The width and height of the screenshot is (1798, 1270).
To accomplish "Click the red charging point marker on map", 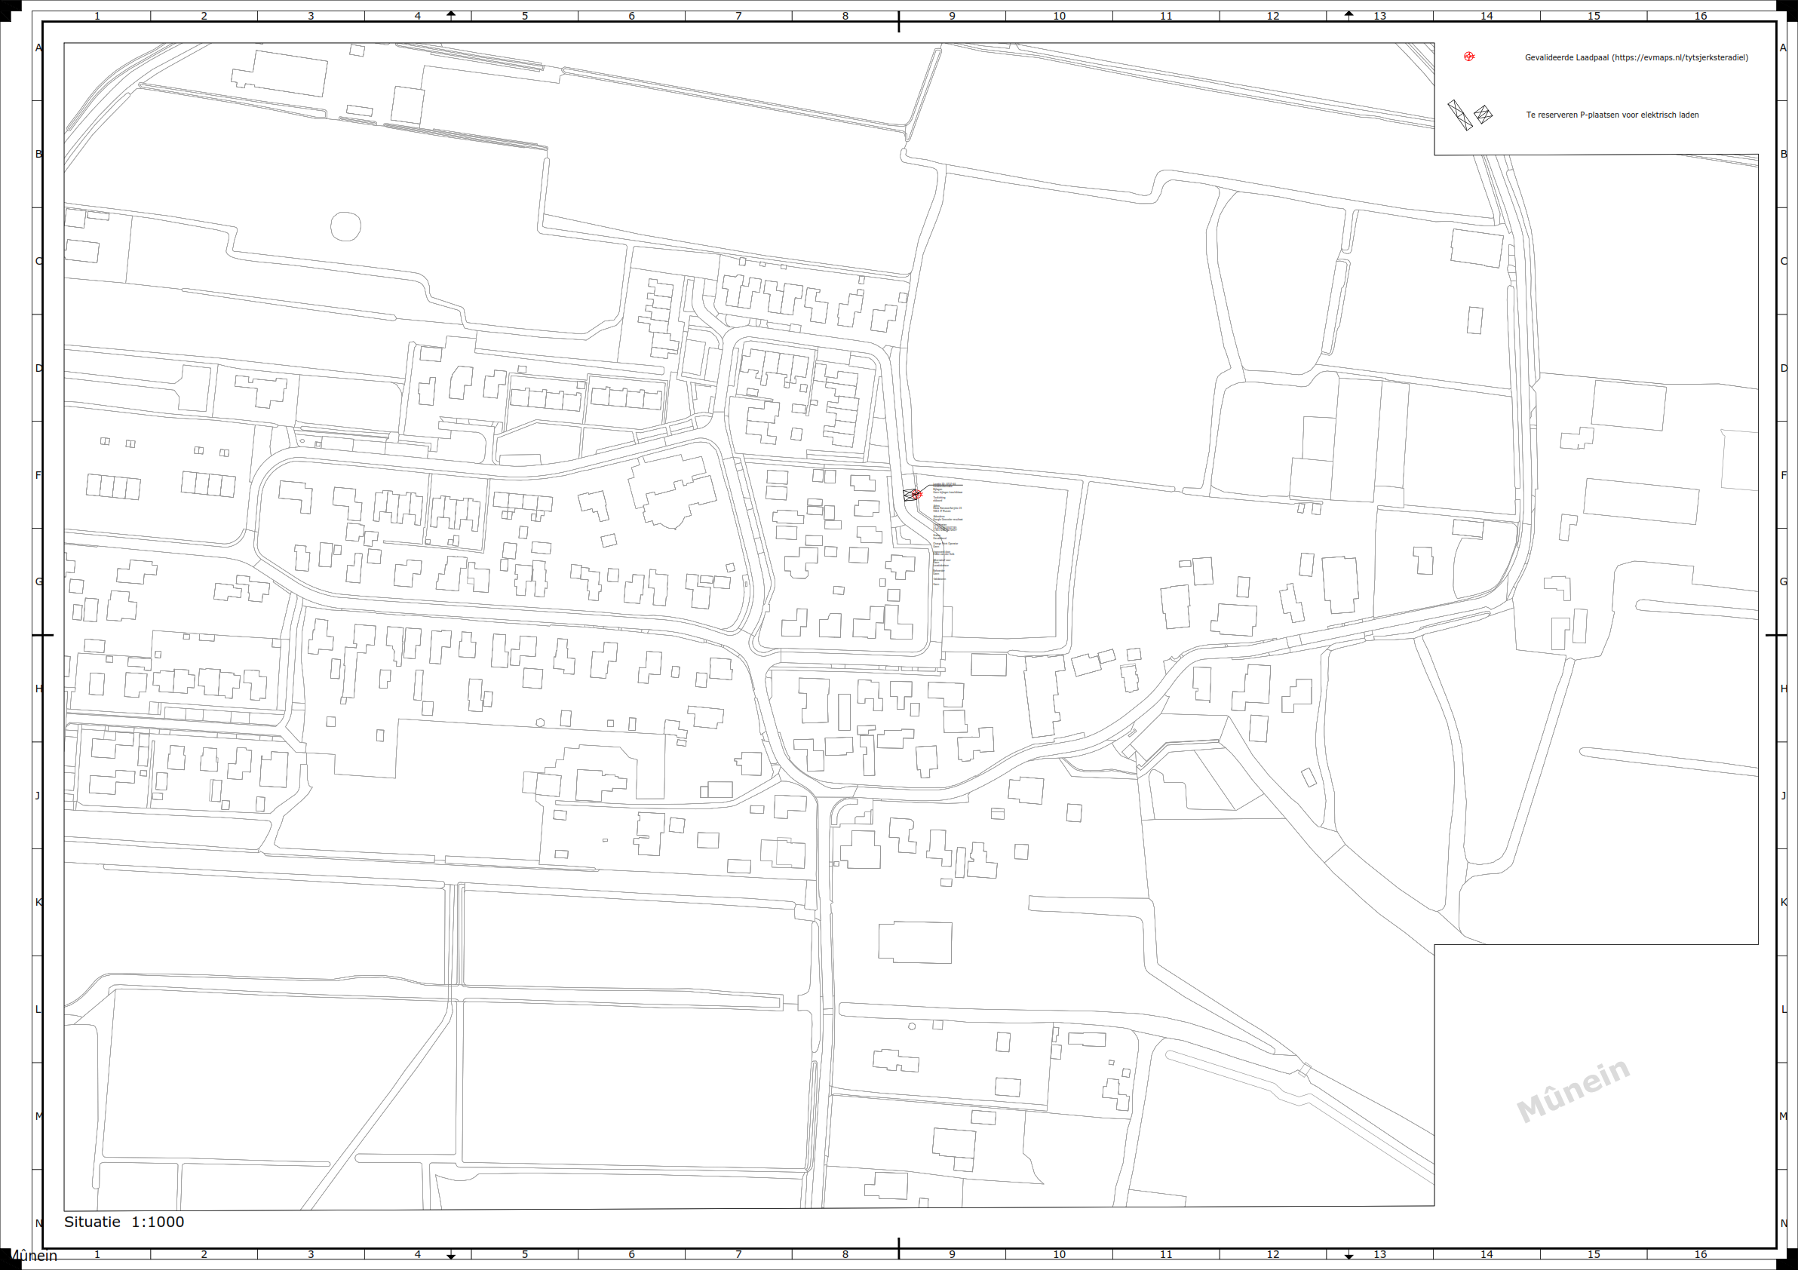I will click(x=918, y=494).
